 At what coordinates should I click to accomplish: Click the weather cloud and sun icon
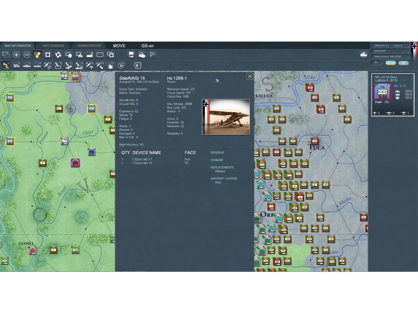[142, 55]
